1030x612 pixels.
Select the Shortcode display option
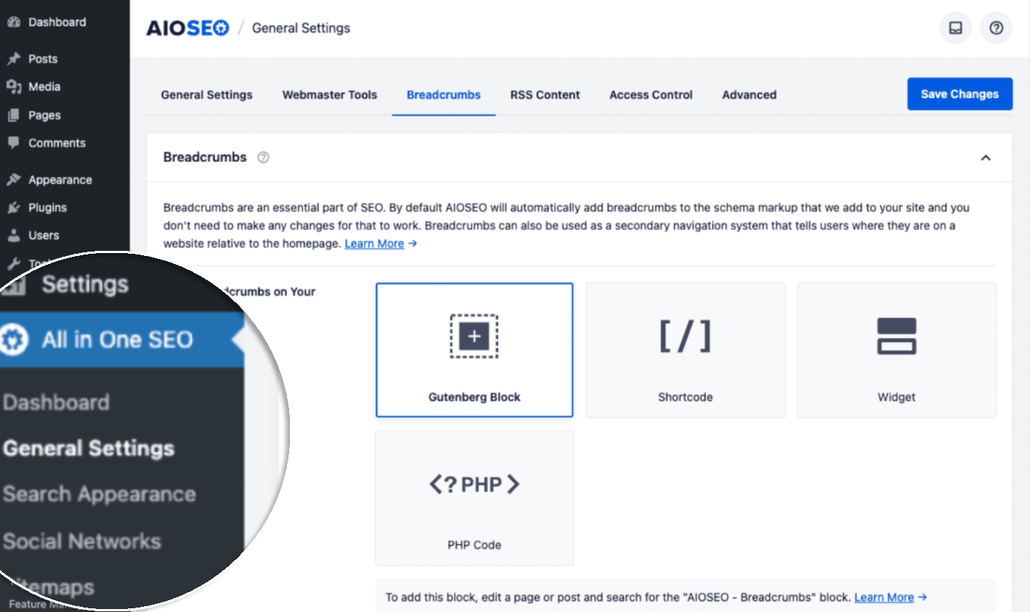pyautogui.click(x=685, y=350)
